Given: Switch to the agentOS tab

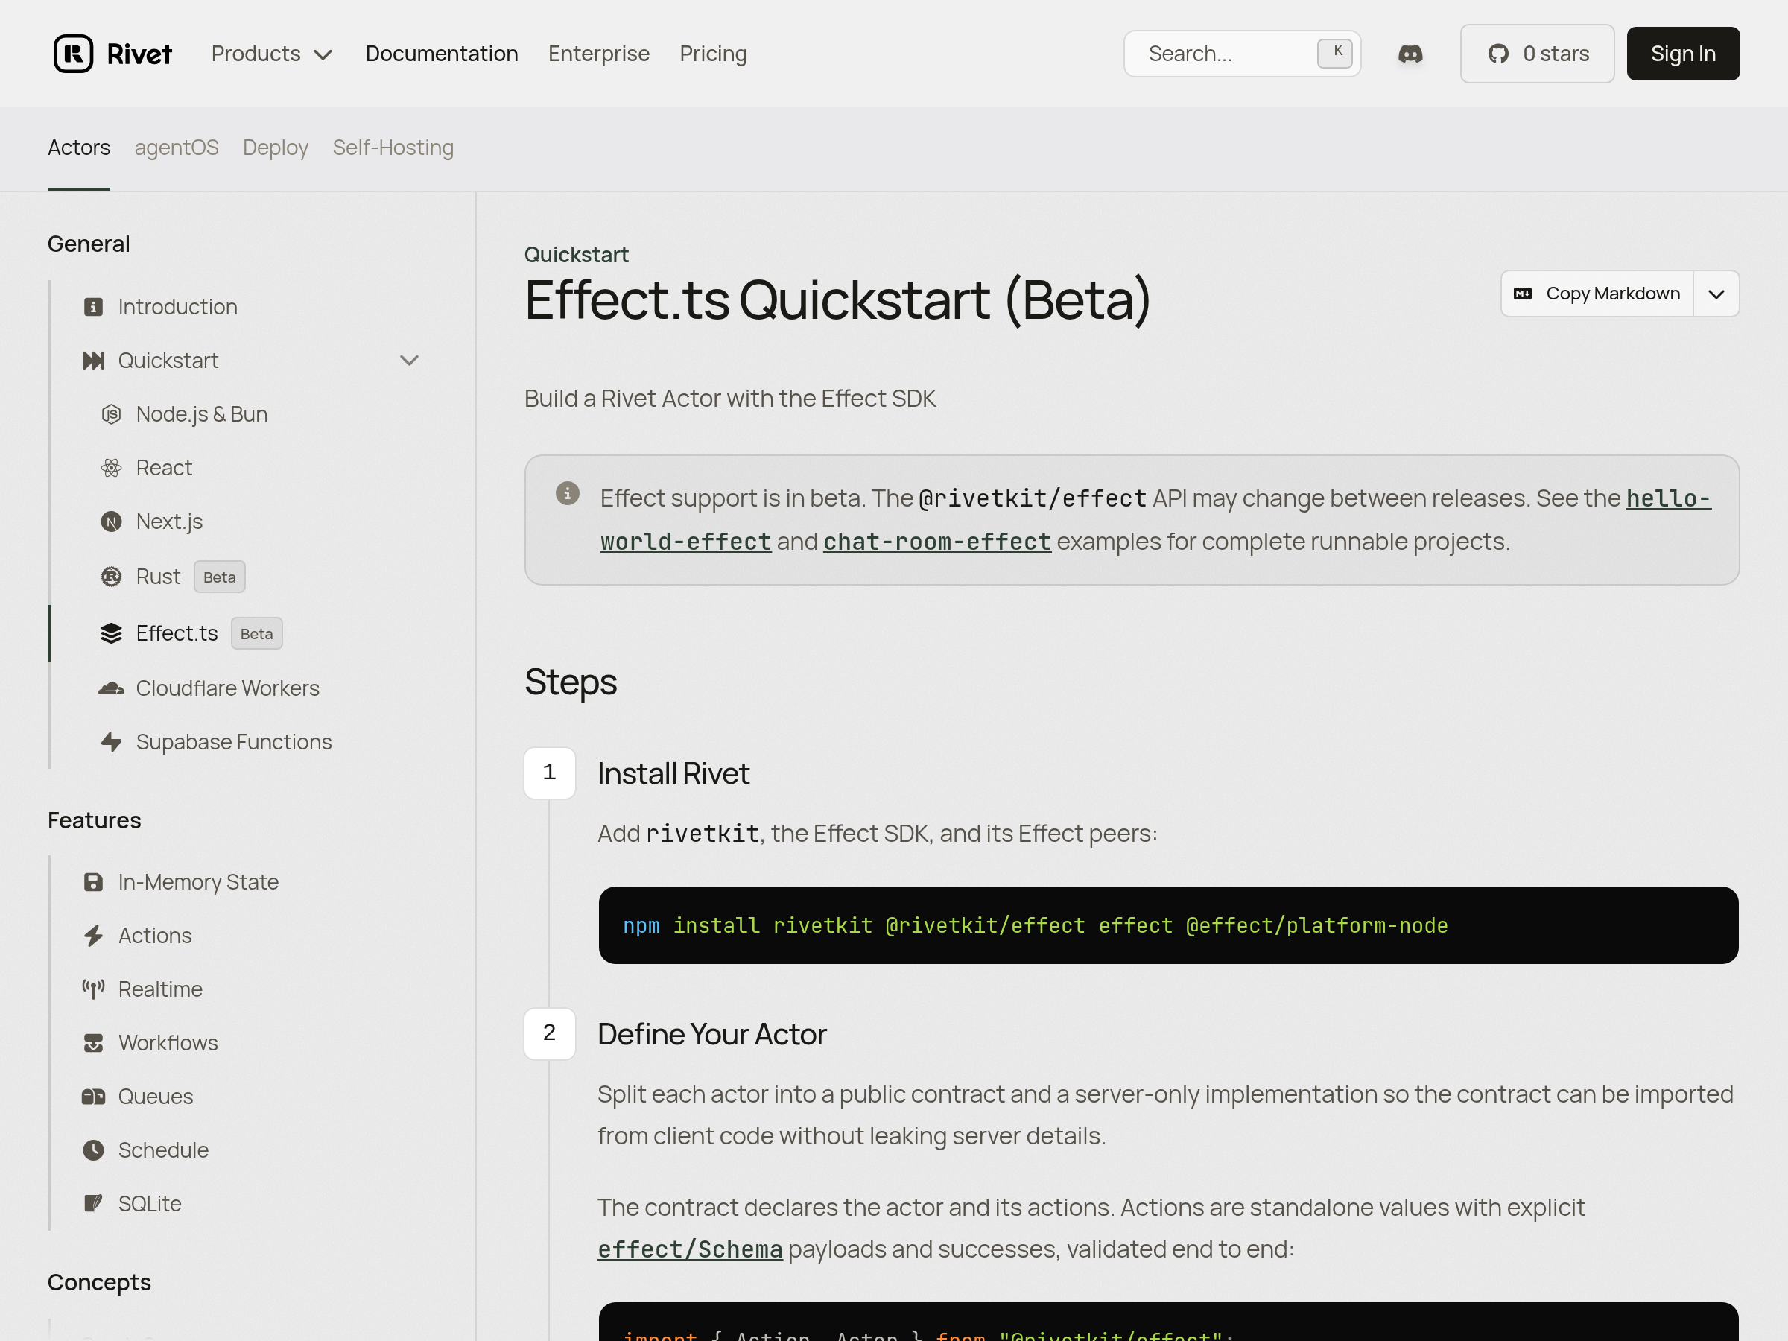Looking at the screenshot, I should (x=177, y=148).
